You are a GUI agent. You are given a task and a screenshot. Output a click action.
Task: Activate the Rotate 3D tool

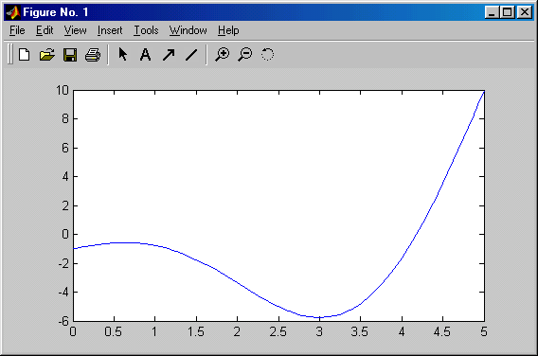coord(268,54)
